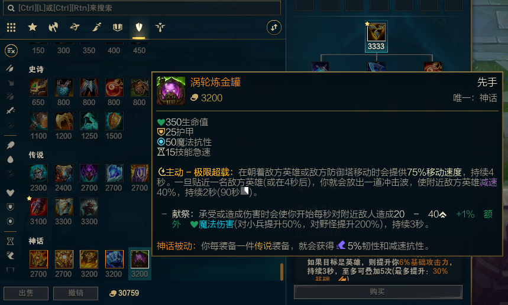Image resolution: width=508 pixels, height=305 pixels.
Task: Select the all-items grid category tab
Action: (x=11, y=28)
